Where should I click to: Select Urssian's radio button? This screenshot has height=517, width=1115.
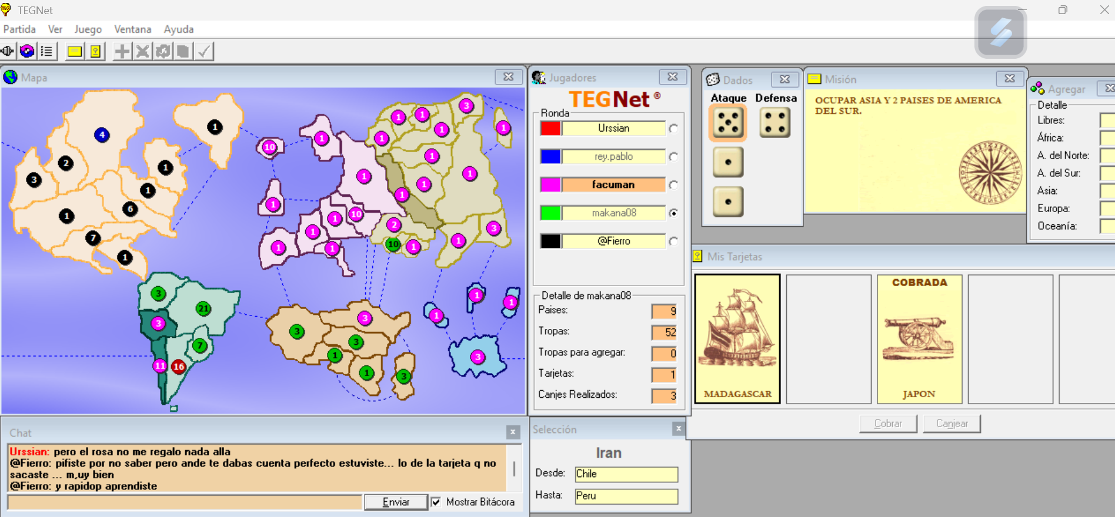click(x=673, y=128)
